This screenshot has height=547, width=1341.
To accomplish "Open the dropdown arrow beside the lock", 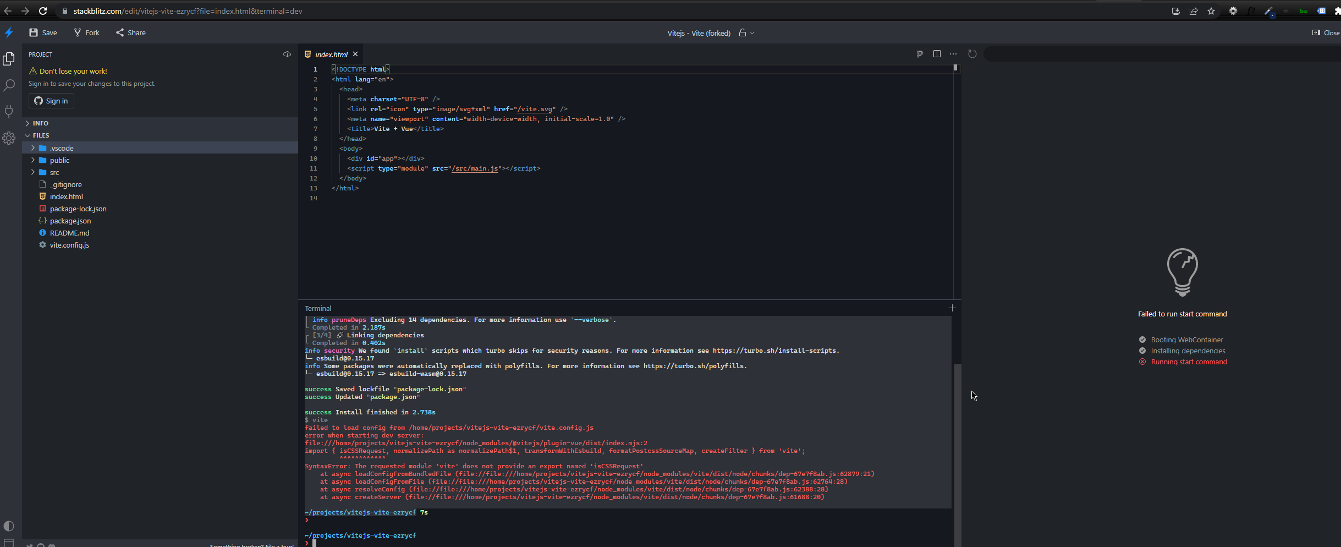I will [751, 33].
